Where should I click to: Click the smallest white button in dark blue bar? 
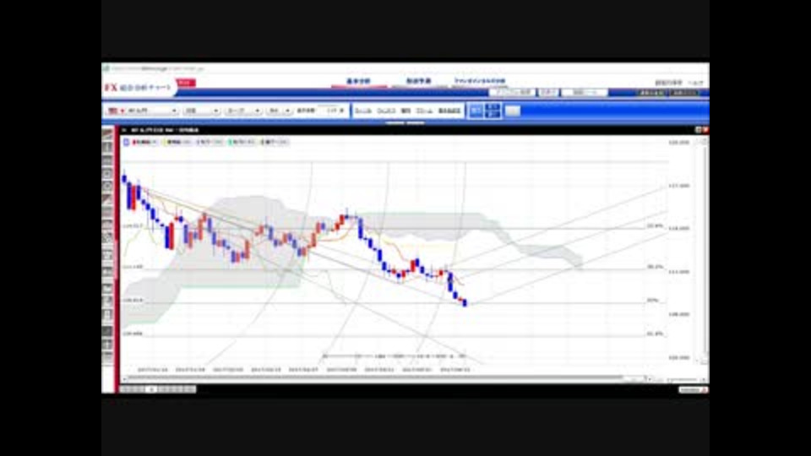548,93
